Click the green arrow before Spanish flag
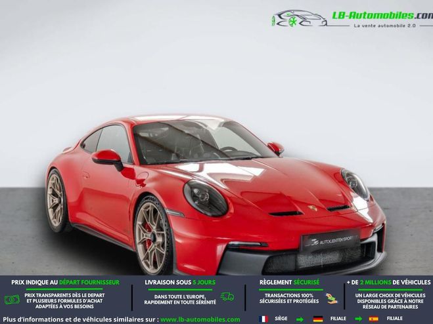Image resolution: width=433 pixels, height=324 pixels. tap(359, 319)
